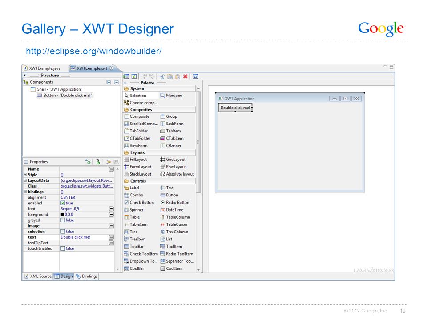Open the image property ellipsis editor
The image size is (427, 320).
click(x=111, y=226)
